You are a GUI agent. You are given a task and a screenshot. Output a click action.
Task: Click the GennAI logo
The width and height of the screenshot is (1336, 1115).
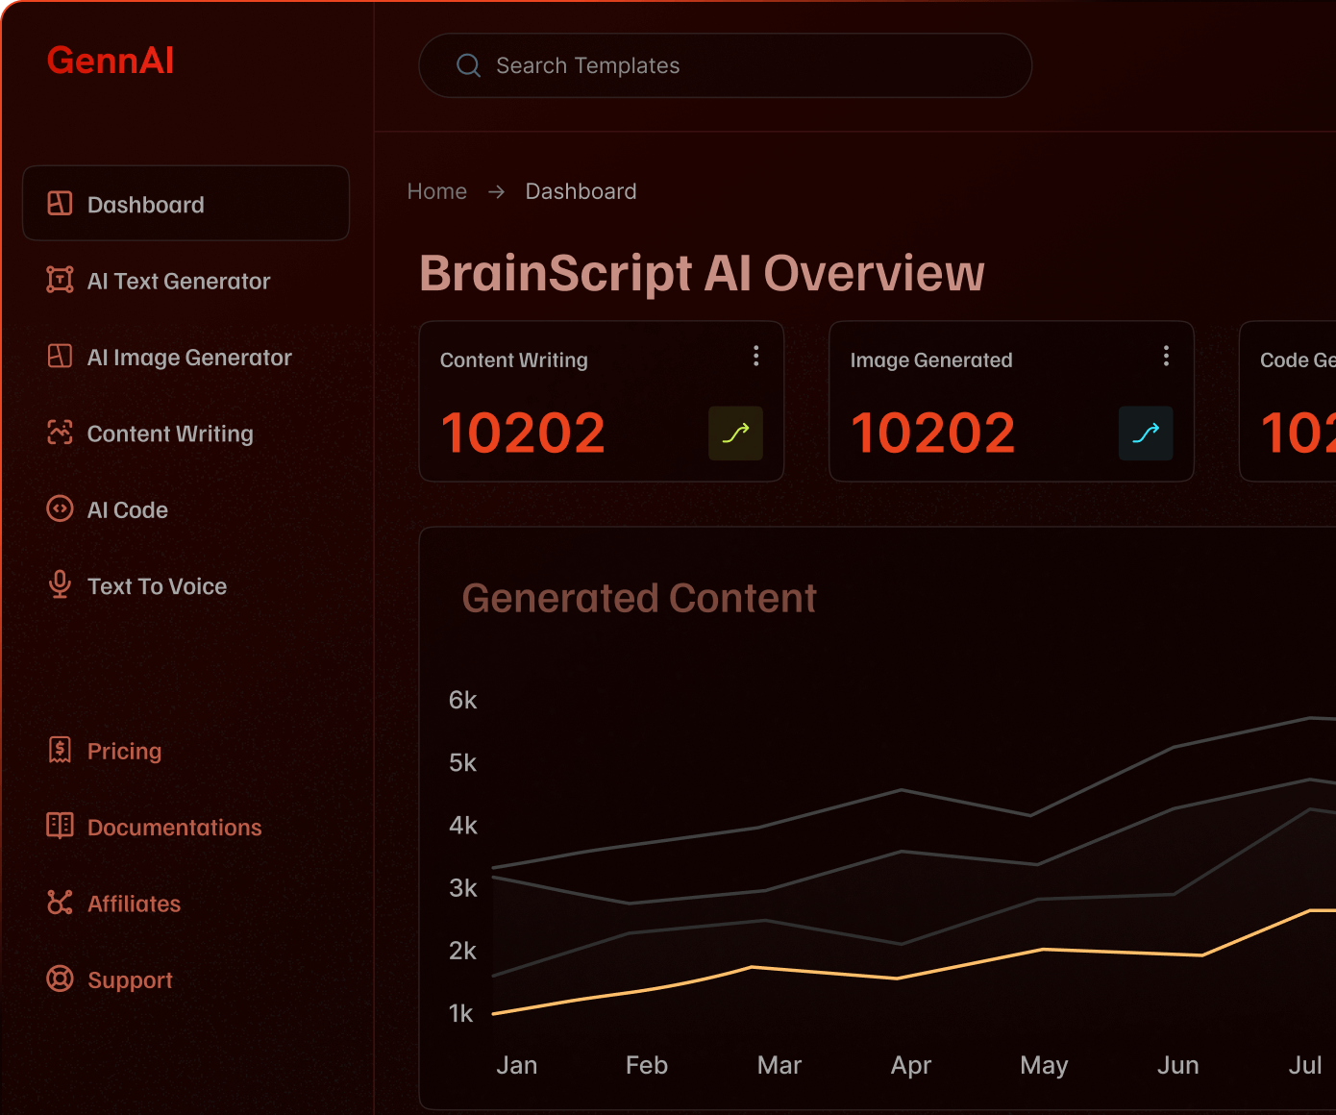(x=111, y=61)
